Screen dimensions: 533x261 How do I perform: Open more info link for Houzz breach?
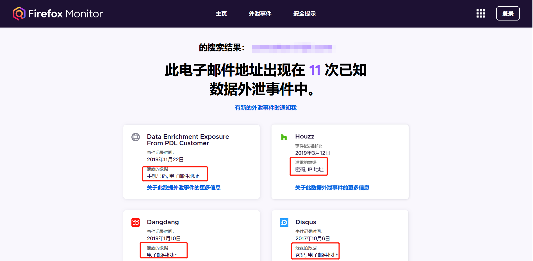pyautogui.click(x=332, y=188)
